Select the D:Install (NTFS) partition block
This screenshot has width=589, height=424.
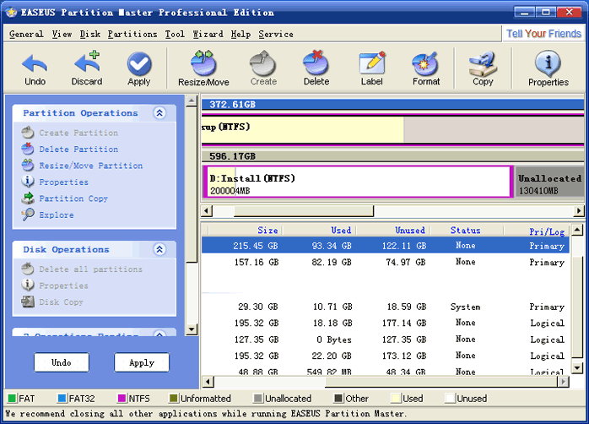(358, 182)
